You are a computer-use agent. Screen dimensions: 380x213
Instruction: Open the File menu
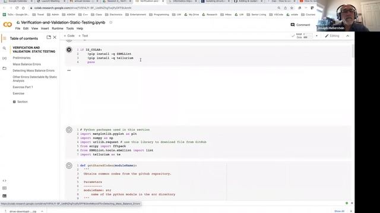click(x=18, y=28)
